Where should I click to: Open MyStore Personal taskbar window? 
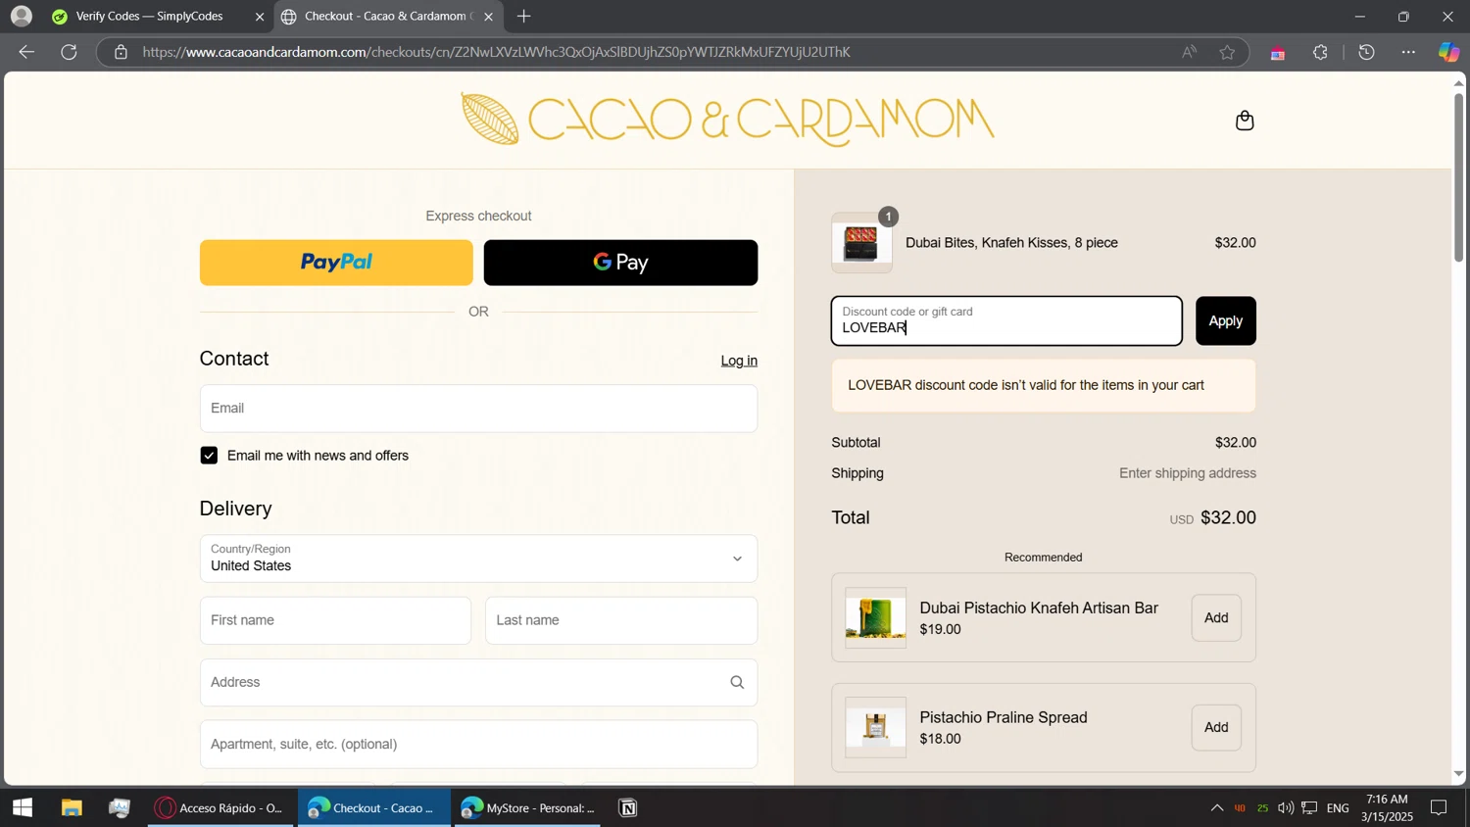click(x=527, y=808)
